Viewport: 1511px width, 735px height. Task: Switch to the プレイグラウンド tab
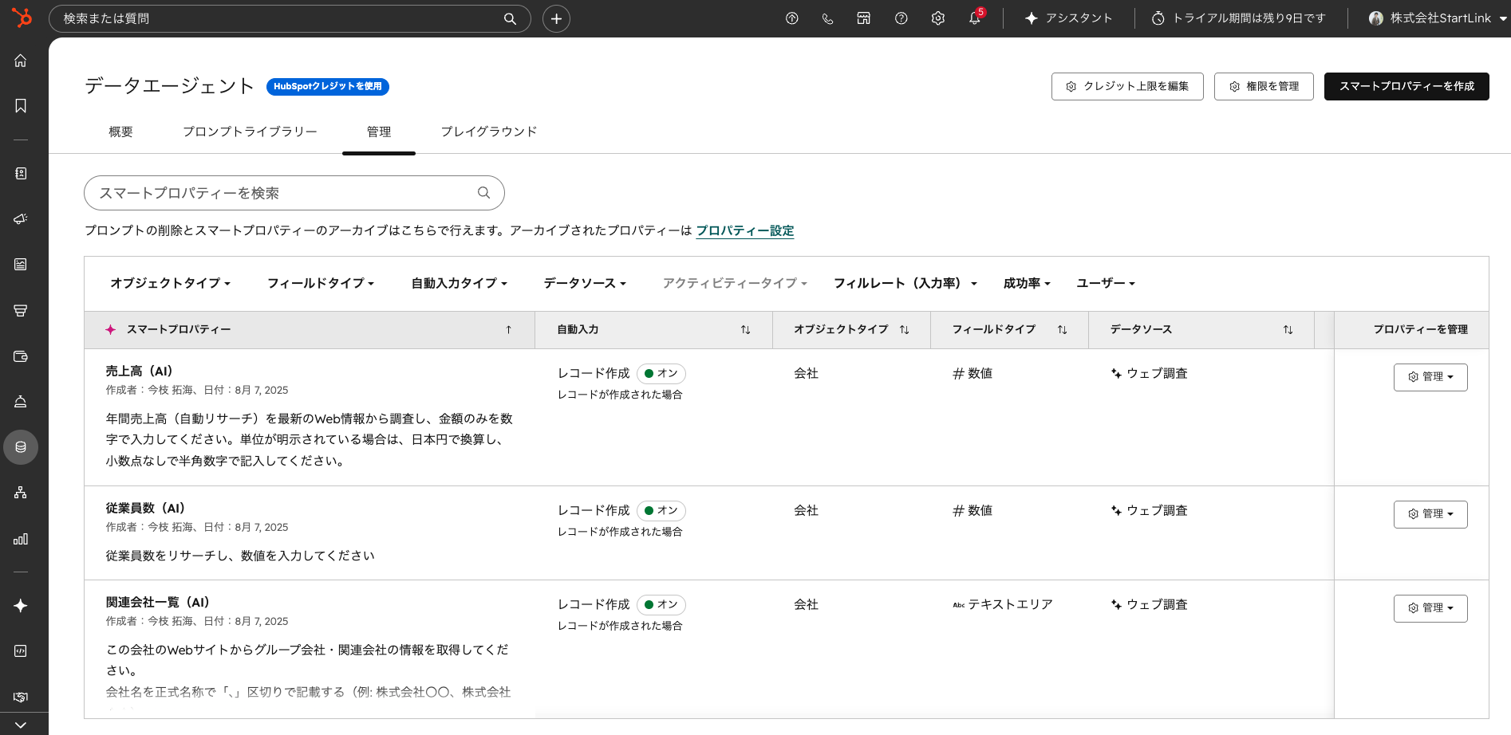pos(489,132)
